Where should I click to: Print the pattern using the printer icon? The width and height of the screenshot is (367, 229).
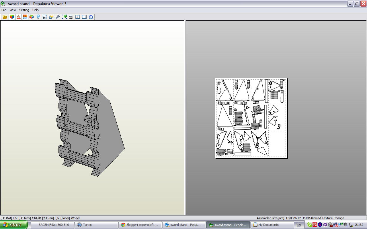(71, 17)
